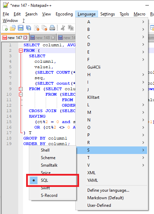Choose XML from Language menu

click(112, 173)
